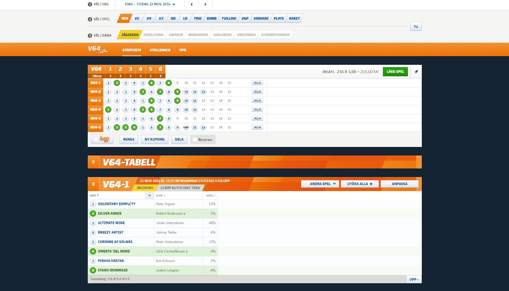The image size is (509, 291).
Task: Go to next day with right arrow
Action: (205, 5)
